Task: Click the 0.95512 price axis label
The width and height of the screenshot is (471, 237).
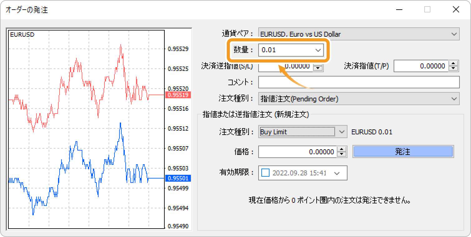Action: [x=178, y=128]
